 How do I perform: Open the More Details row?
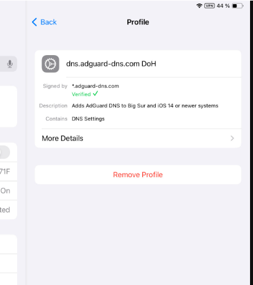[138, 138]
